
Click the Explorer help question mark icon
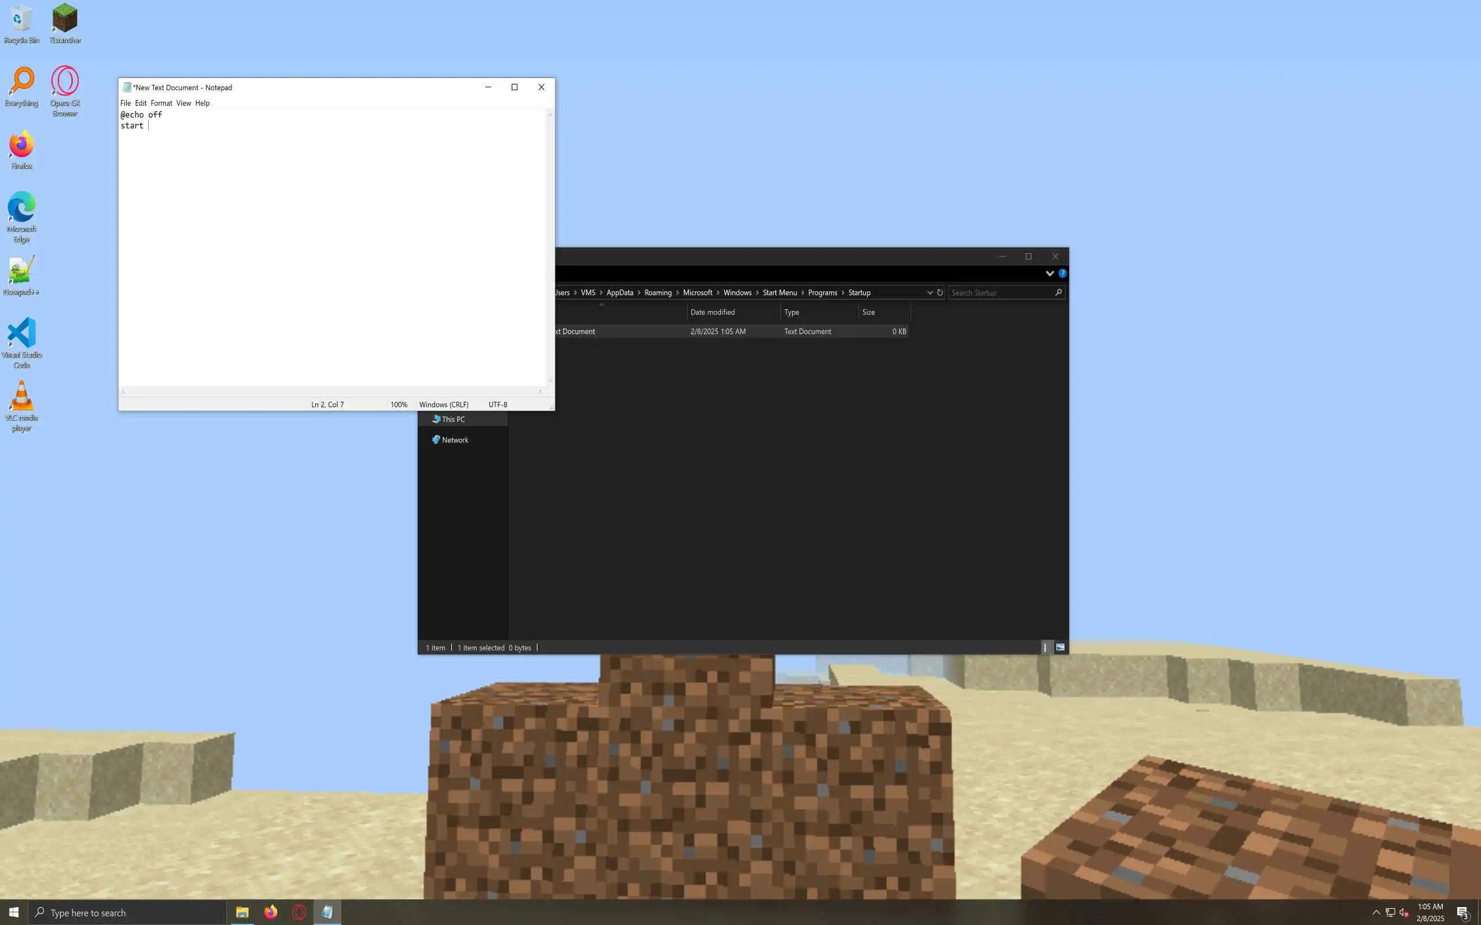(1062, 273)
